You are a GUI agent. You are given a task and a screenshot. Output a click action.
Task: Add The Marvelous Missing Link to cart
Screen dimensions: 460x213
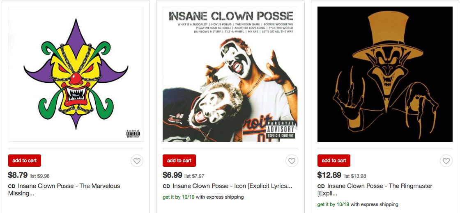tap(25, 161)
